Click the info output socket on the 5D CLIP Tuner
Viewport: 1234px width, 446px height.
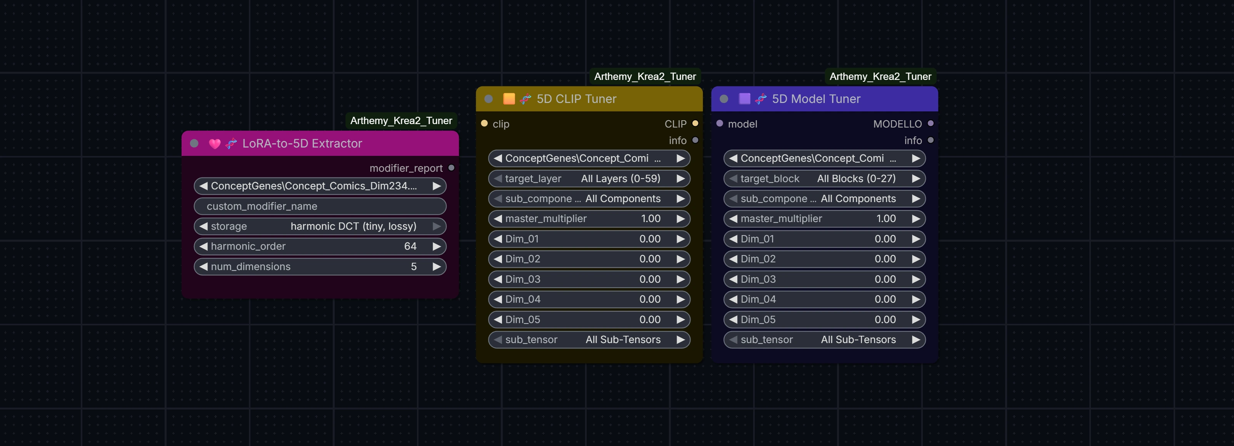(x=695, y=140)
